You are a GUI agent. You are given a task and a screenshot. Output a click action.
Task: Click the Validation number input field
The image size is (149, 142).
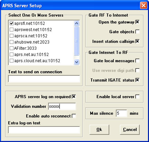point(62,106)
